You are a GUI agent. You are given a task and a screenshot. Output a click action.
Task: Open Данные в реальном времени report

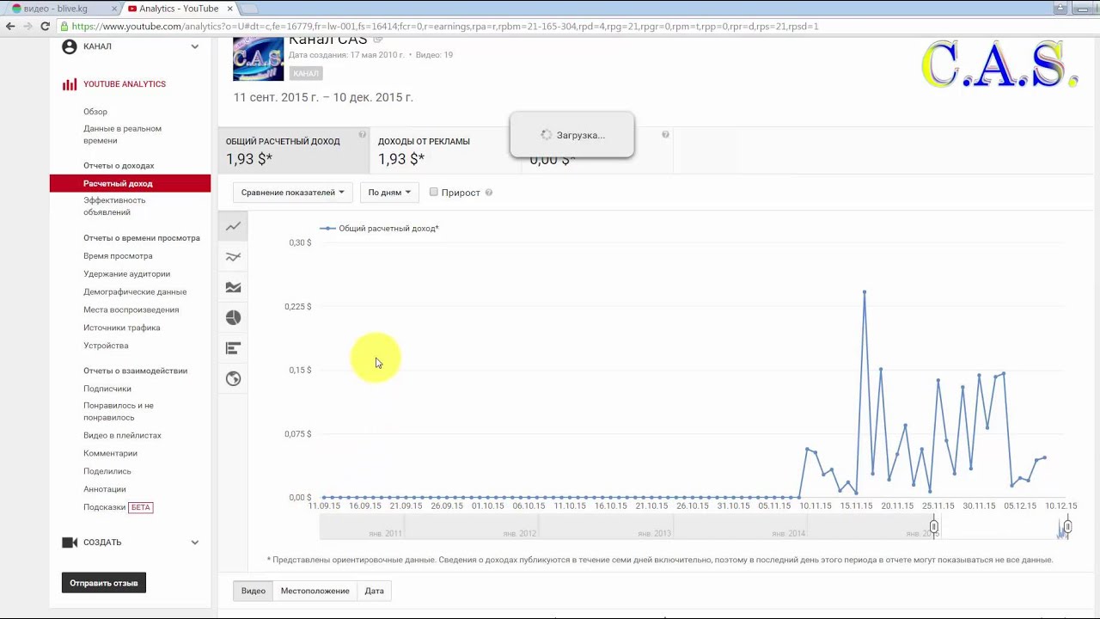click(x=122, y=134)
